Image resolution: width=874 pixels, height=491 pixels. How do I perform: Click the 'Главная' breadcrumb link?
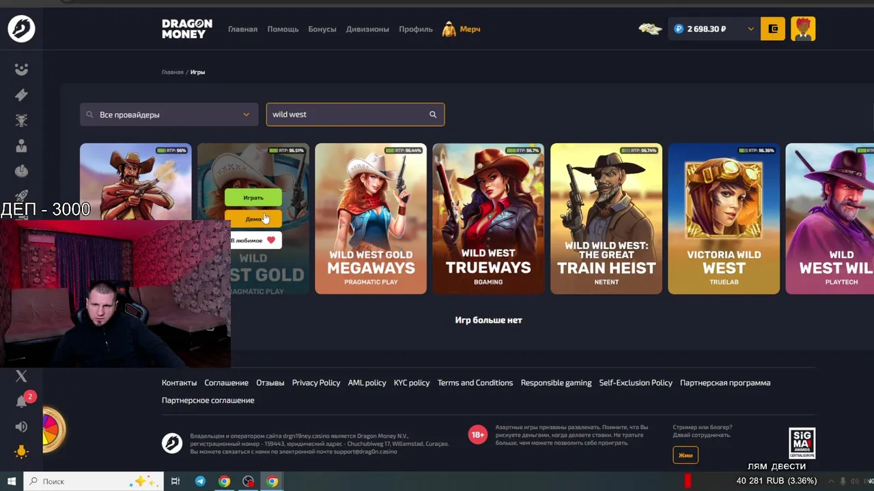[x=172, y=72]
